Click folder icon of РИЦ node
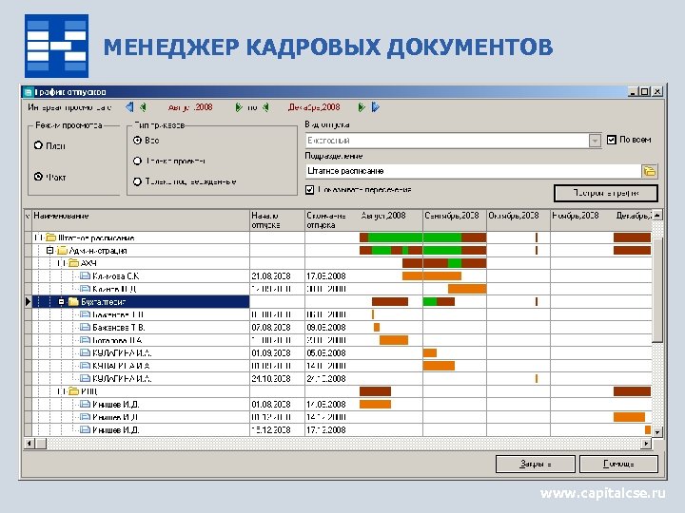 (x=74, y=391)
